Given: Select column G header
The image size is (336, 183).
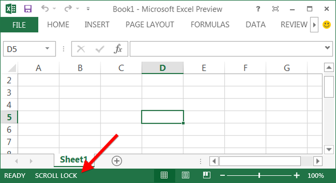Looking at the screenshot, I should pyautogui.click(x=287, y=68).
